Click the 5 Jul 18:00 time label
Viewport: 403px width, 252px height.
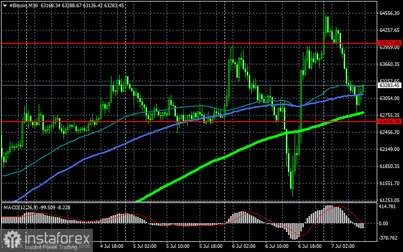coord(211,246)
